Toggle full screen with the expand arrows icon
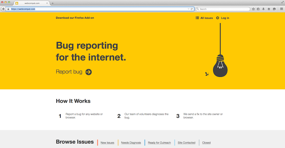The image size is (285, 148). (282, 2)
